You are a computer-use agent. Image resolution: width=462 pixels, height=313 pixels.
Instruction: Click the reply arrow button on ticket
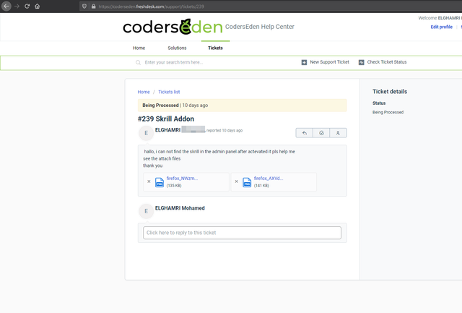[305, 133]
